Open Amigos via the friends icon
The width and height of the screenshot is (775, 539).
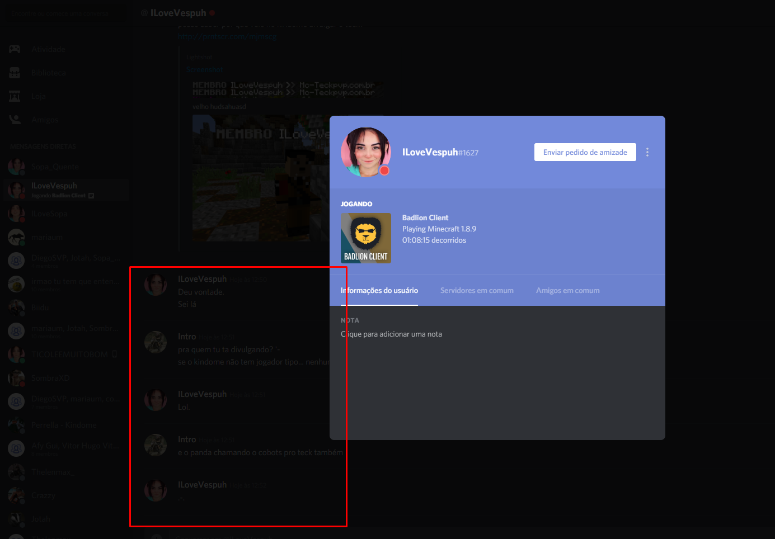tap(15, 120)
